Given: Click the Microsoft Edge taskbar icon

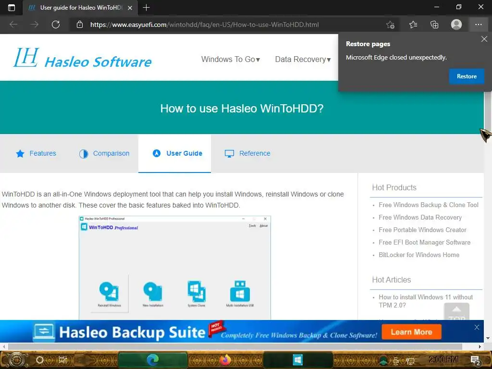Looking at the screenshot, I should click(153, 360).
